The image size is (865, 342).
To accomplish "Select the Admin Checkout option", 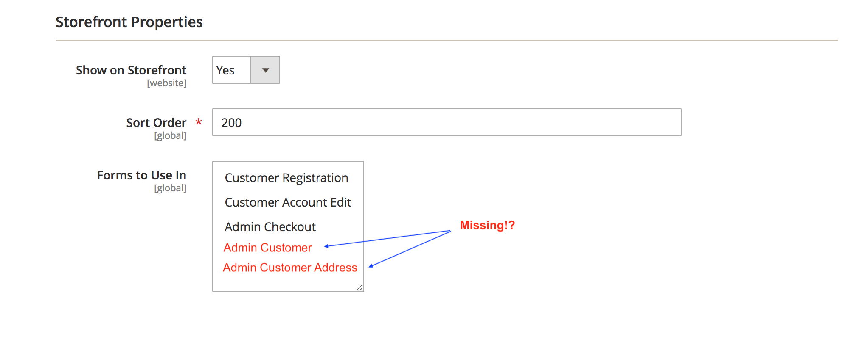I will point(270,226).
